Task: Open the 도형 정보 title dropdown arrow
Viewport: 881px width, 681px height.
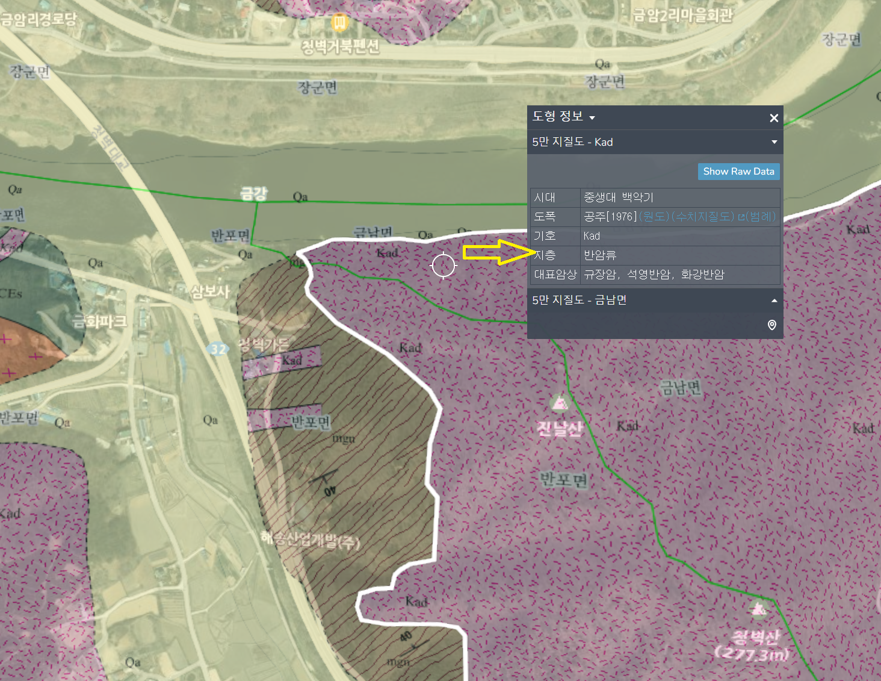Action: click(592, 118)
